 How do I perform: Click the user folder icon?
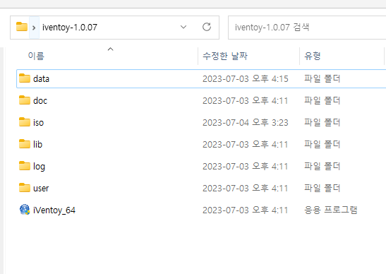pos(25,188)
